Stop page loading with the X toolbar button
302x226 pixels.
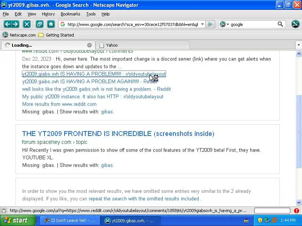click(x=27, y=24)
